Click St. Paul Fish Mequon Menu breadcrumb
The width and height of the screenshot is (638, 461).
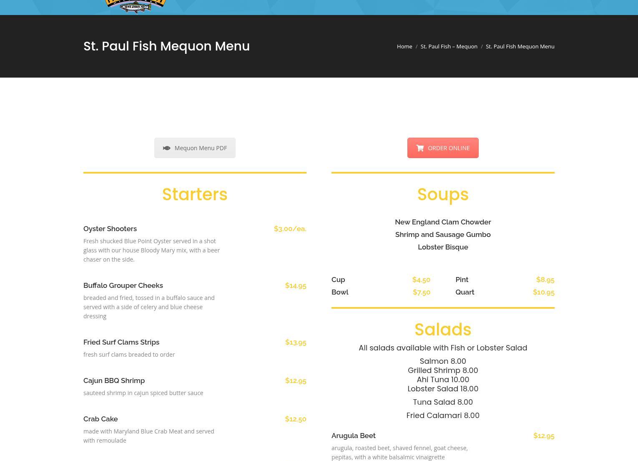[520, 46]
